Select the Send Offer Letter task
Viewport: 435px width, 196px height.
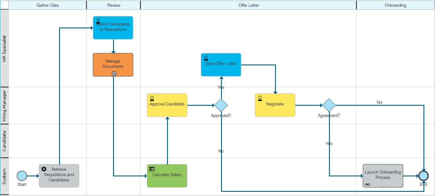click(221, 65)
